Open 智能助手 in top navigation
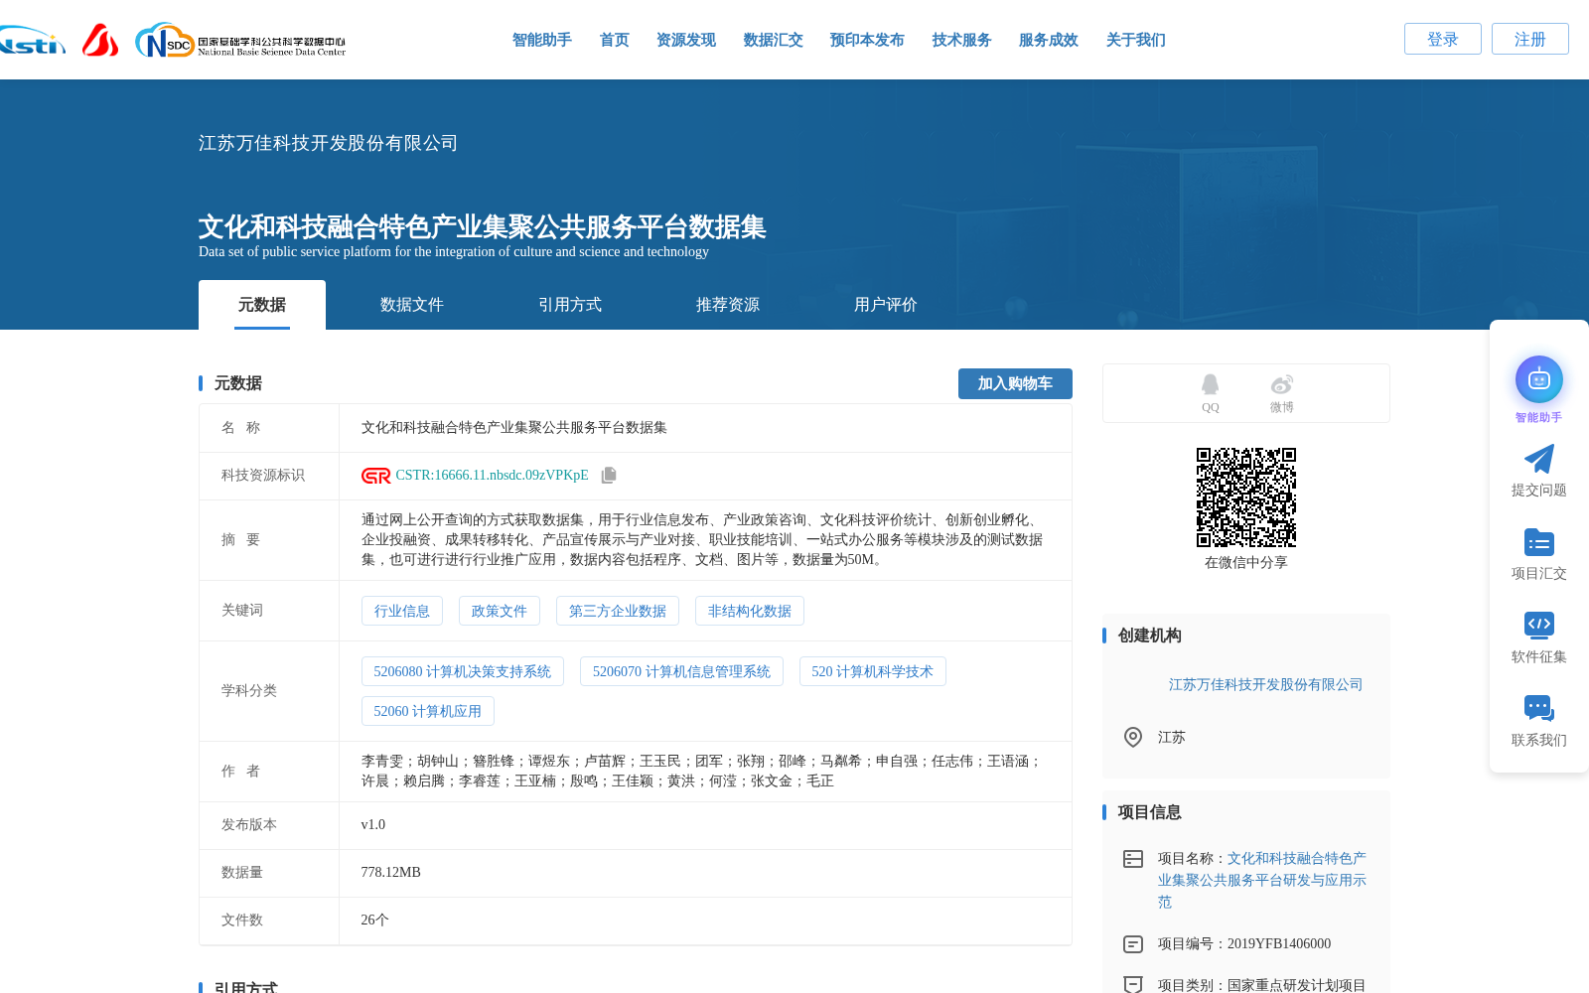The width and height of the screenshot is (1589, 993). pyautogui.click(x=542, y=40)
